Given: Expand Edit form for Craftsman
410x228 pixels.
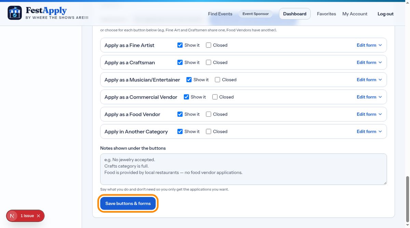Looking at the screenshot, I should 369,62.
